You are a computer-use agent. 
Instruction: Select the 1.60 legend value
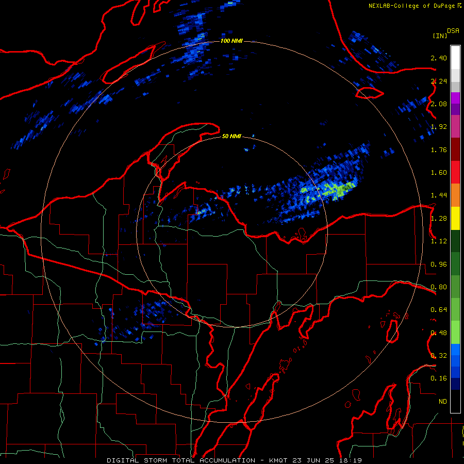[439, 173]
